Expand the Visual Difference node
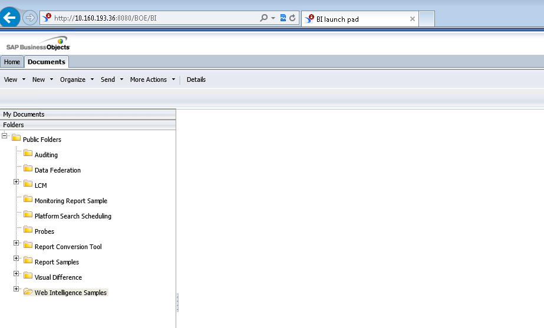Screen dimensions: 544x328 (x=16, y=273)
